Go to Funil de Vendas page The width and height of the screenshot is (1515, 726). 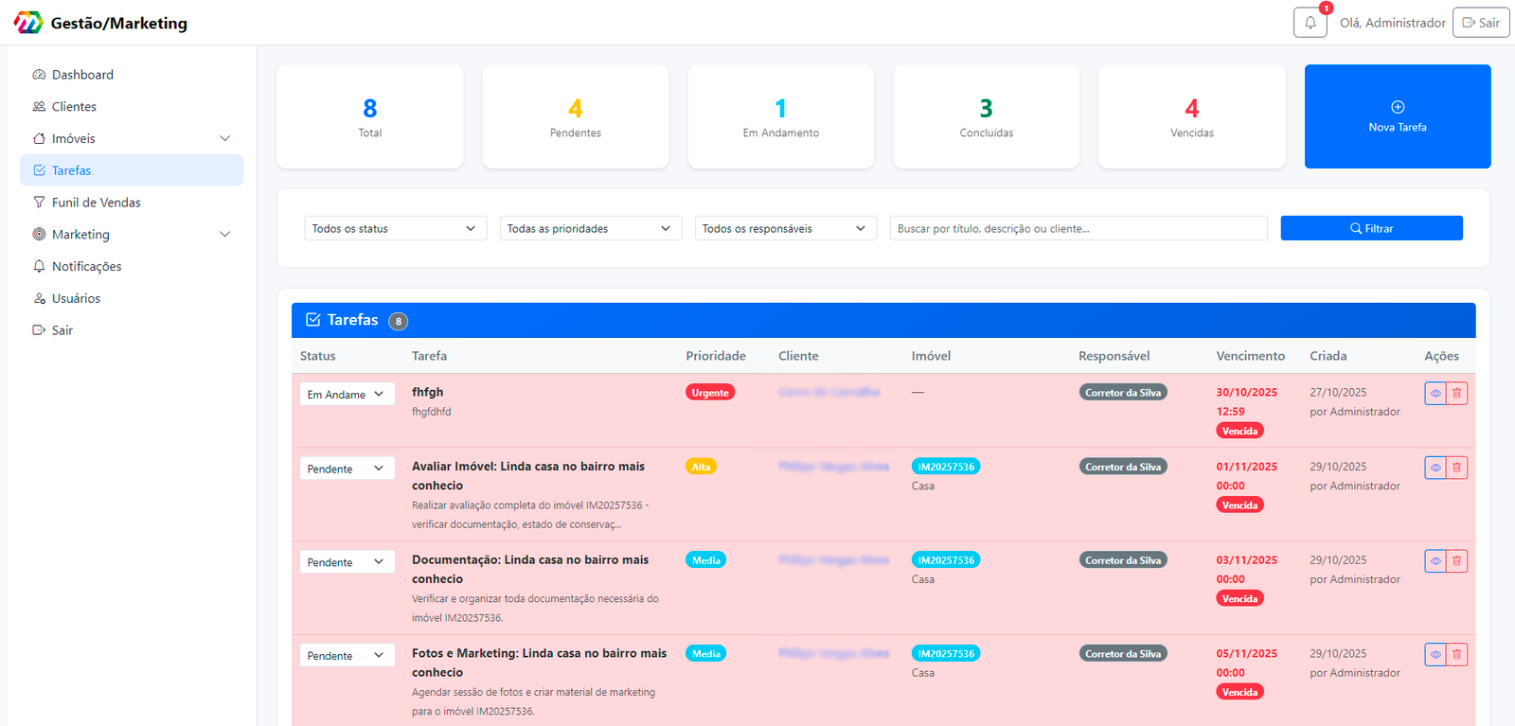pos(96,203)
